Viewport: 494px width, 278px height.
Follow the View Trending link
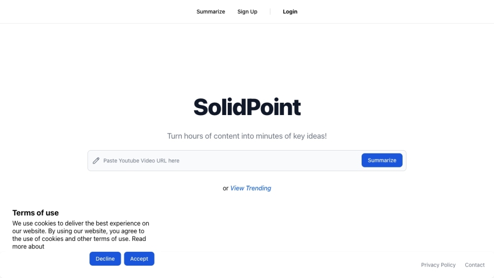250,188
